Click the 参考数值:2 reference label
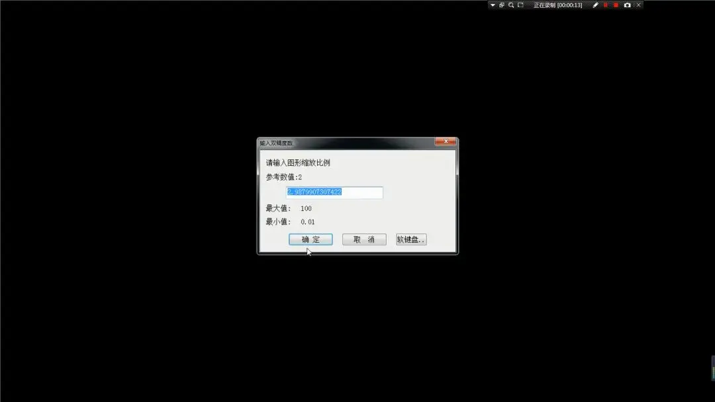715x402 pixels. (x=284, y=177)
